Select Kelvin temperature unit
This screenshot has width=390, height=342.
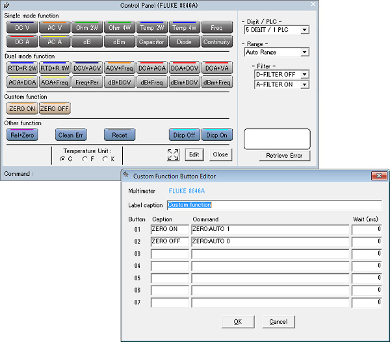pos(105,160)
